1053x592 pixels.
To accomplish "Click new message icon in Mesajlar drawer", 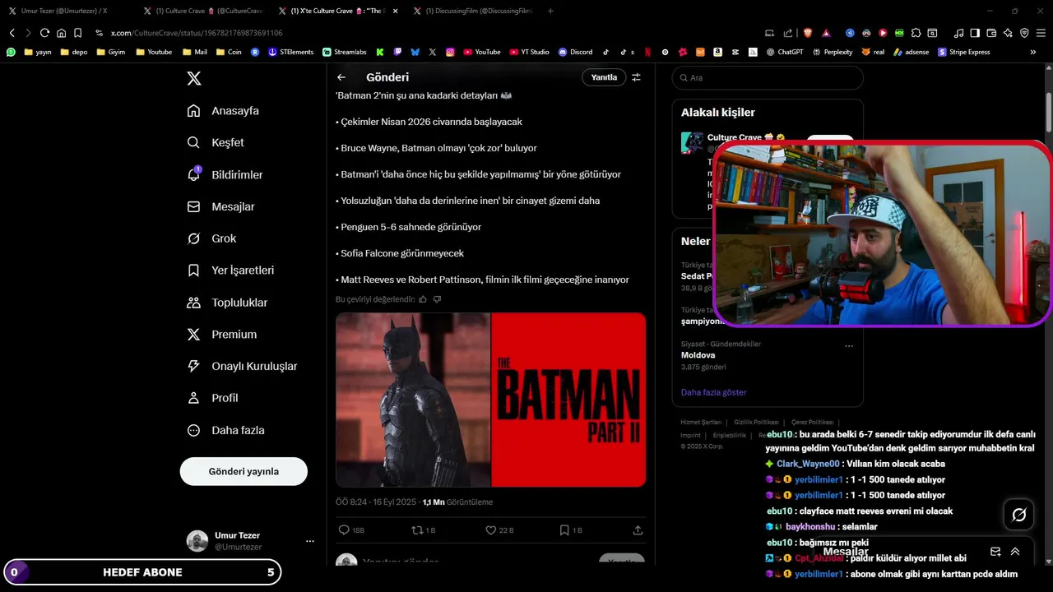I will [x=995, y=552].
